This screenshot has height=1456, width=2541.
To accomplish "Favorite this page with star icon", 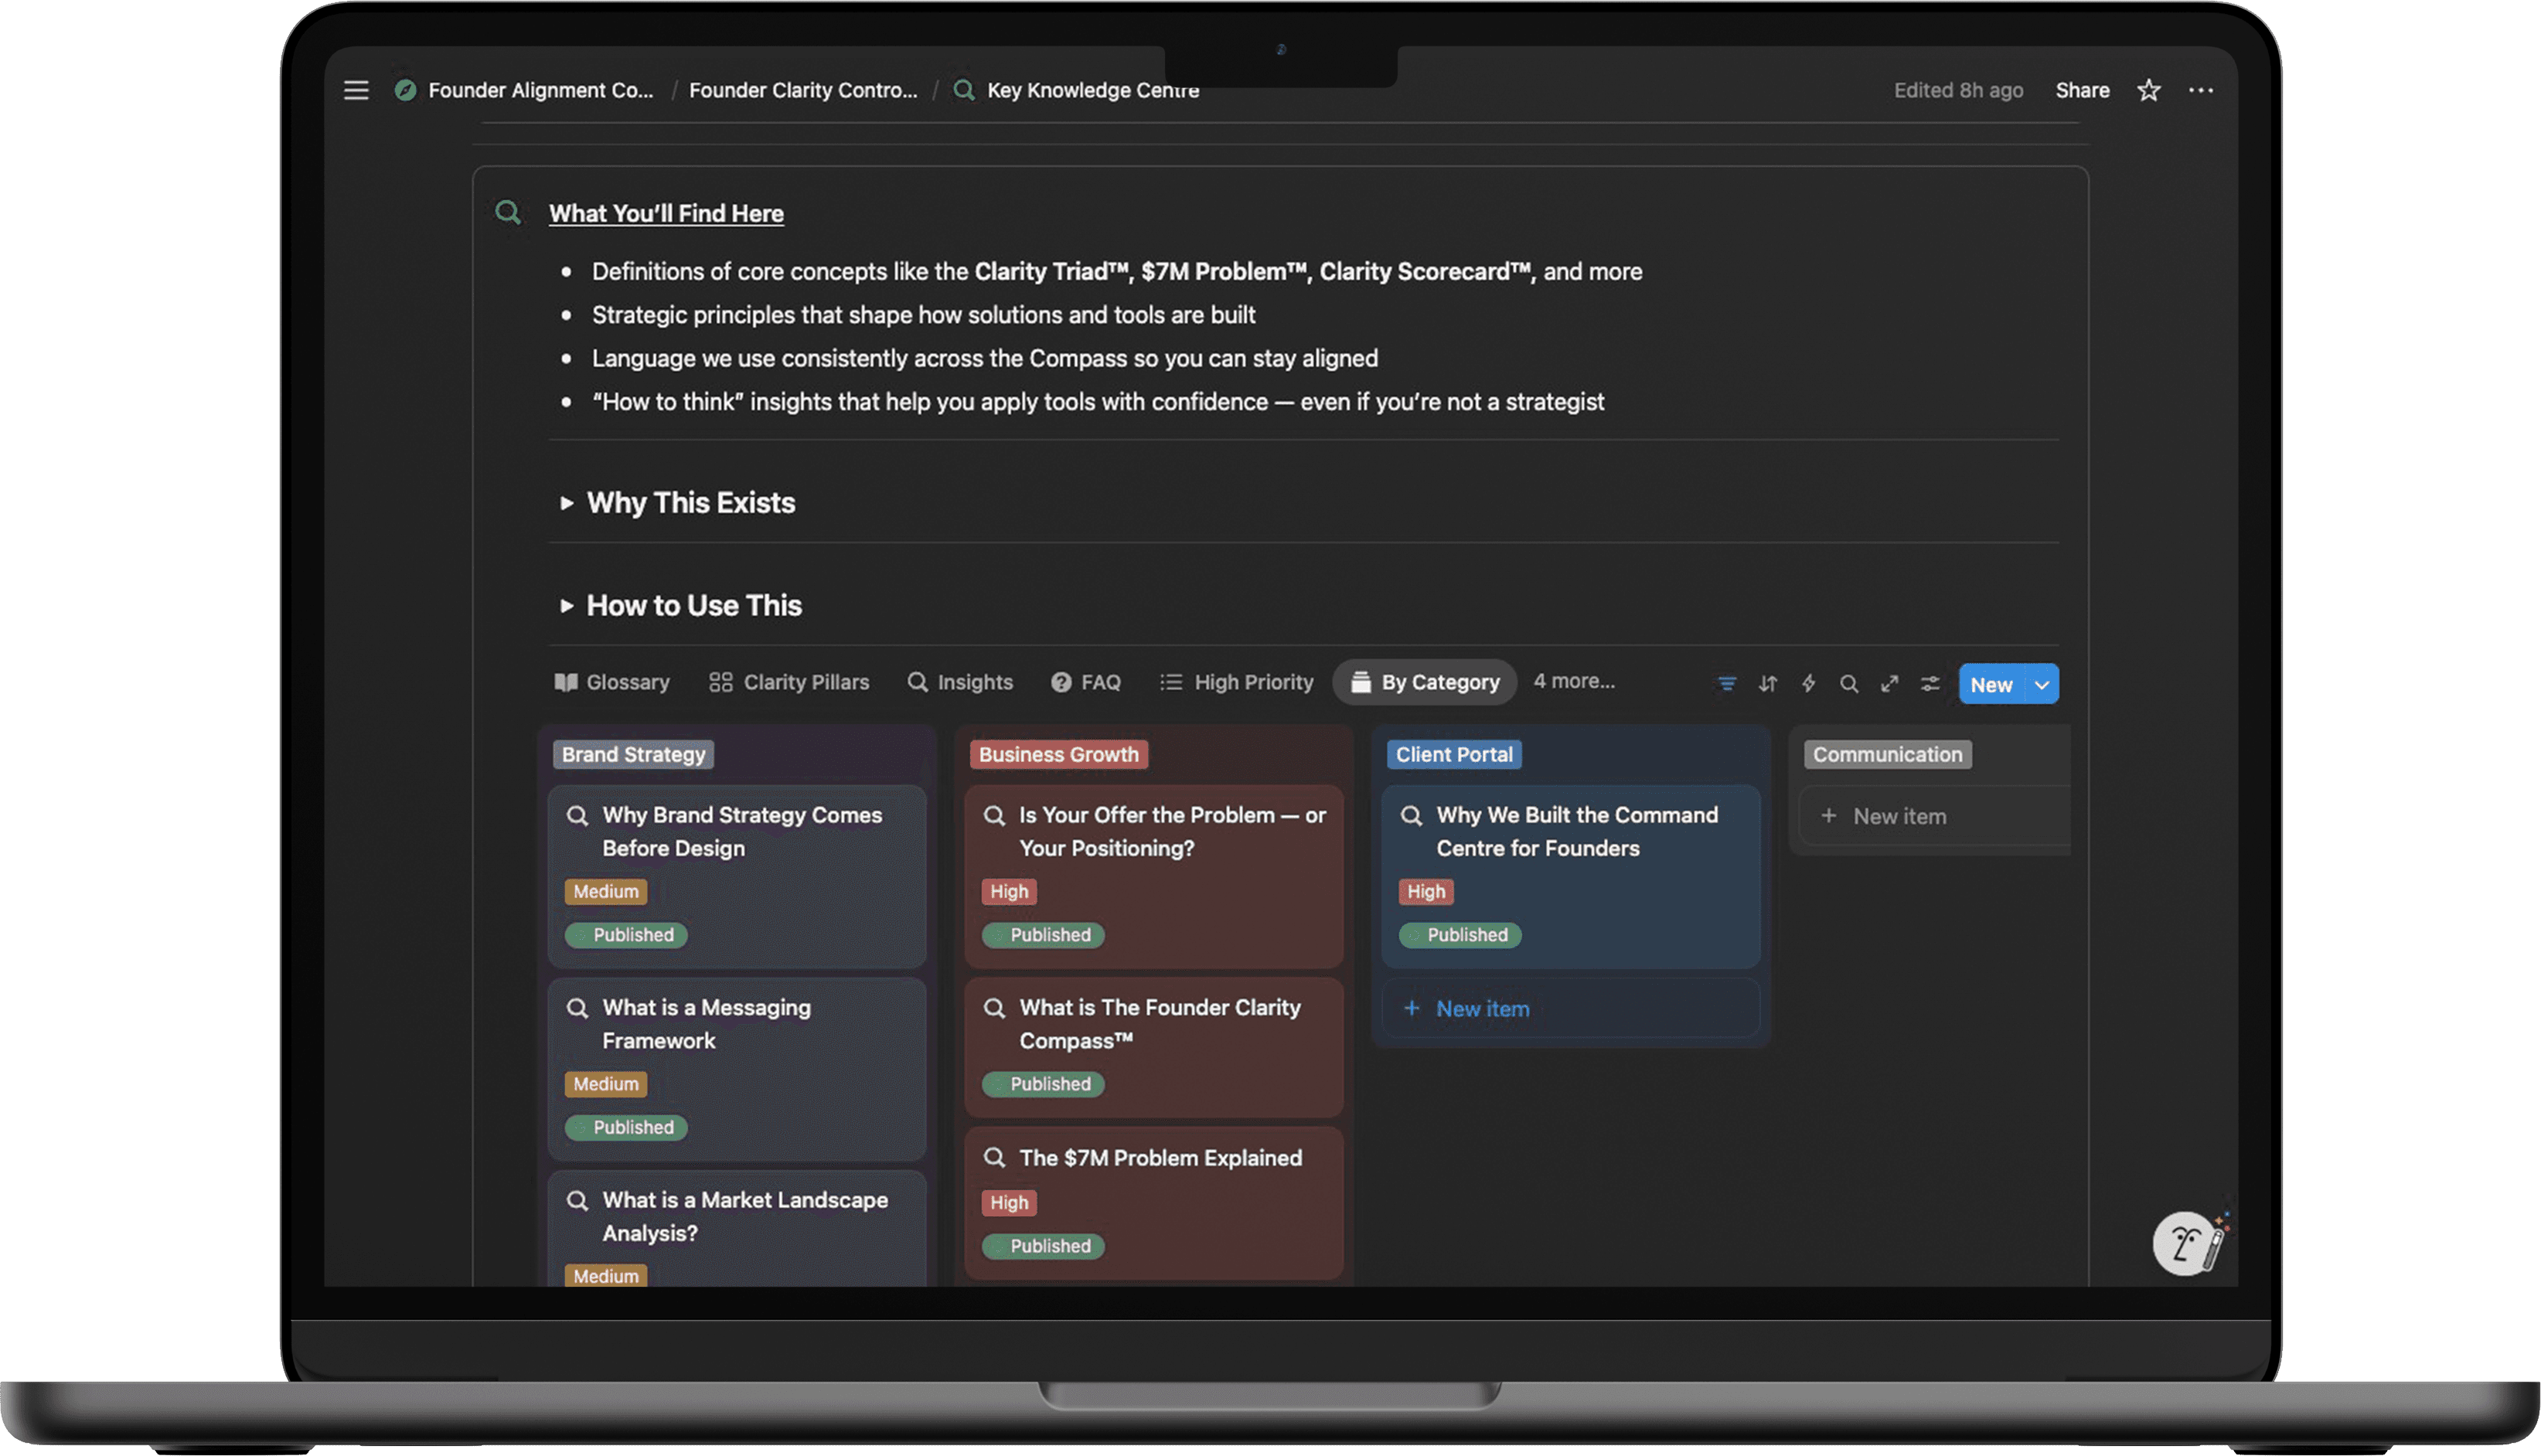I will tap(2148, 90).
